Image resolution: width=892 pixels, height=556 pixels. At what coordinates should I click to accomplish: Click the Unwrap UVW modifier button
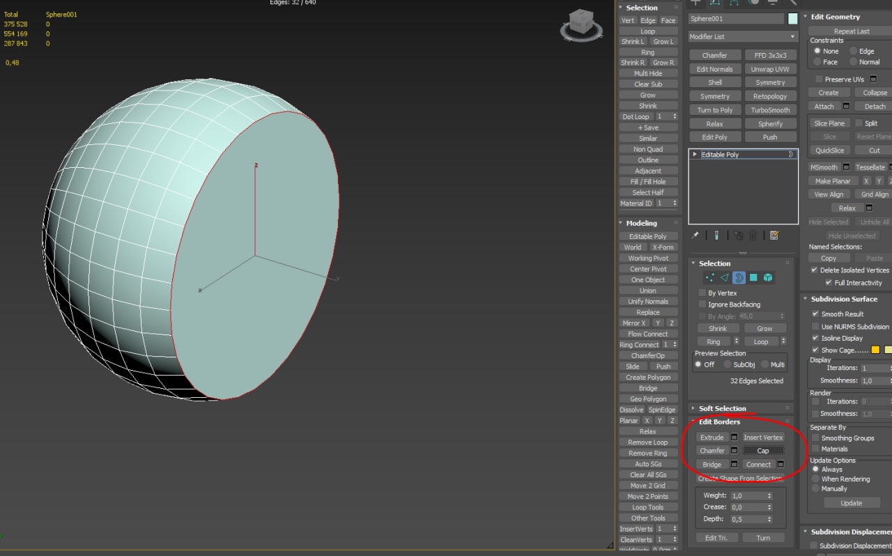(x=770, y=69)
